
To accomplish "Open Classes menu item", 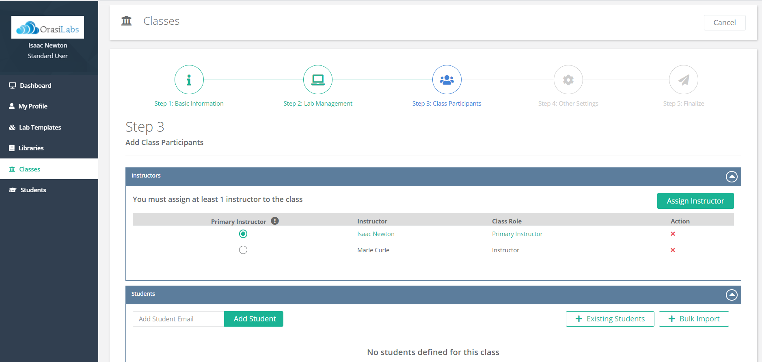I will pyautogui.click(x=49, y=169).
